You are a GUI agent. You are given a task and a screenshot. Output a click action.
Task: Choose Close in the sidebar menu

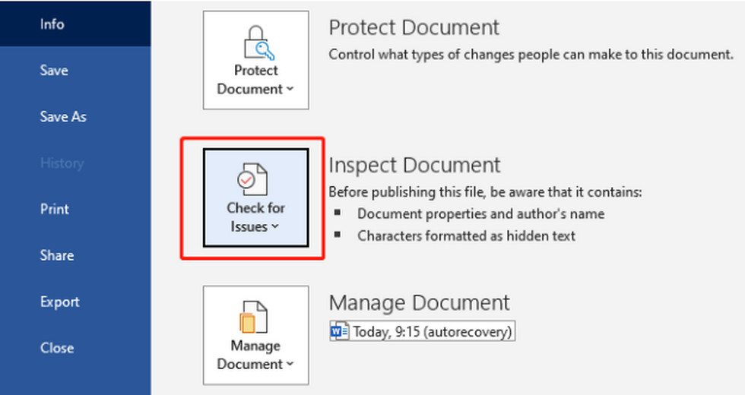56,348
